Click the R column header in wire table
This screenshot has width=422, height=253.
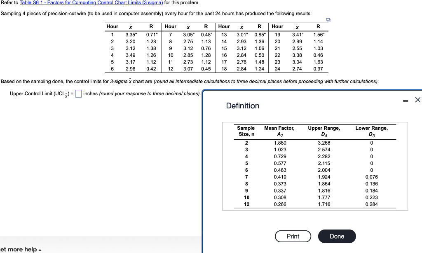point(151,26)
